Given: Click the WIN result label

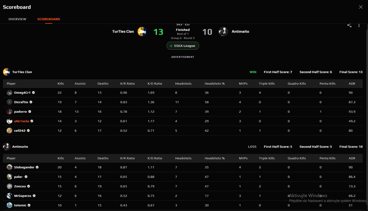Looking at the screenshot, I should pyautogui.click(x=253, y=72).
